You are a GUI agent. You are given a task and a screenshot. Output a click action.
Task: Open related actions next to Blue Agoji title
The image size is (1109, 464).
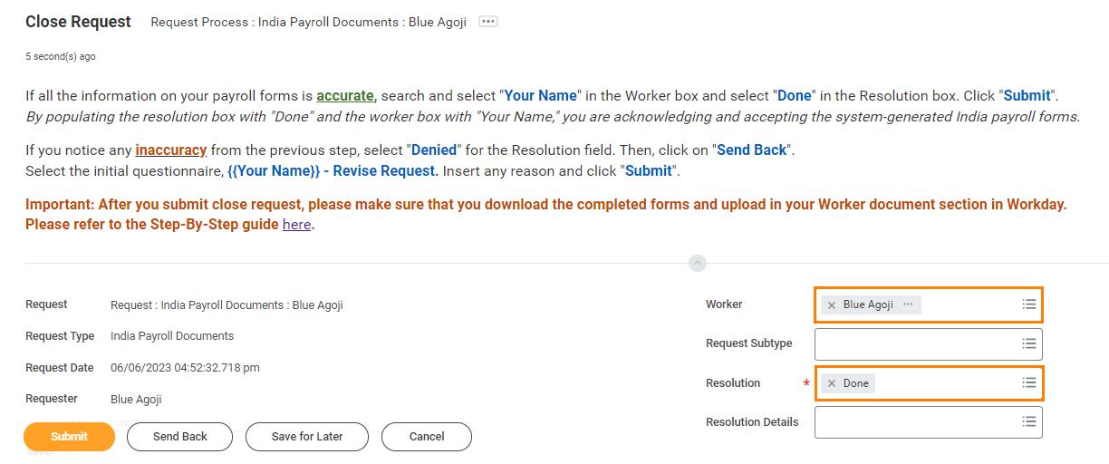pyautogui.click(x=487, y=22)
